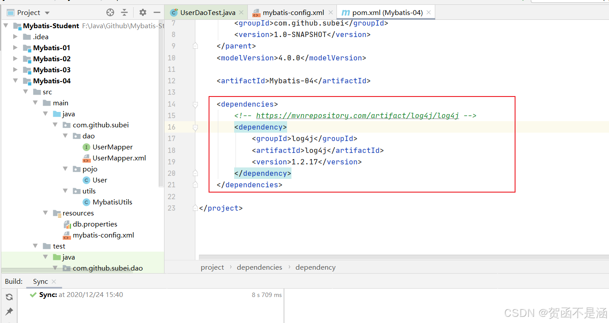Viewport: 609px width, 323px height.
Task: Select the User class in pojo
Action: coord(100,180)
